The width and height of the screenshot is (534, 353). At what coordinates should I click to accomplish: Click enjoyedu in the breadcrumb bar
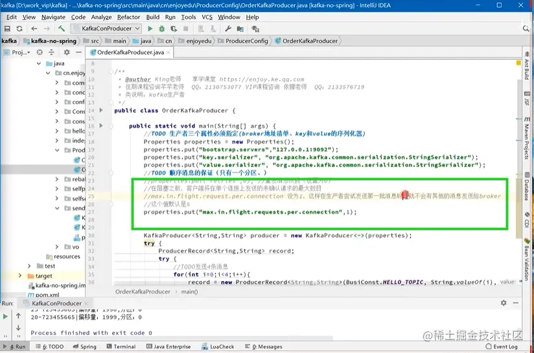195,41
